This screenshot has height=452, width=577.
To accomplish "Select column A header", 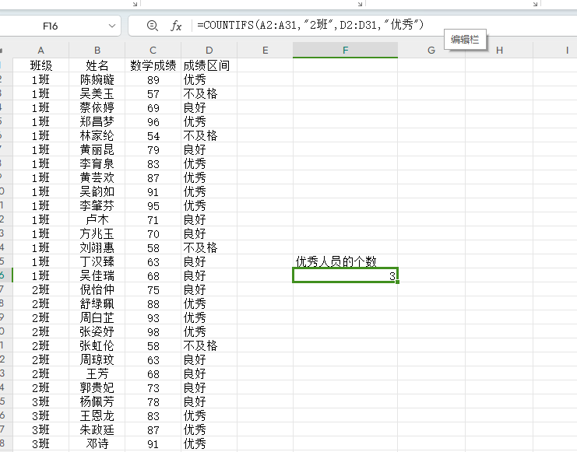I will tap(40, 51).
